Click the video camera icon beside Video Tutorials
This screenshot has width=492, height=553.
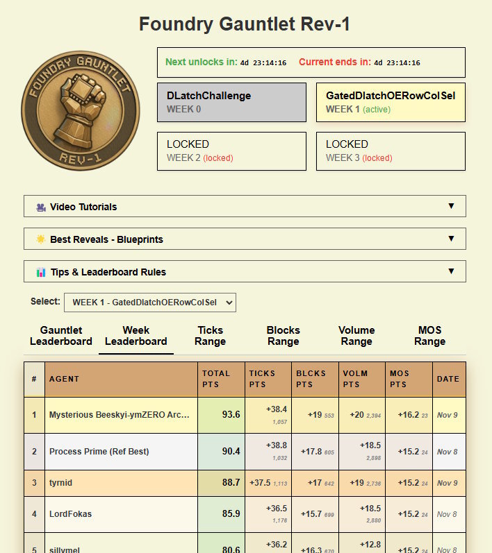coord(41,207)
